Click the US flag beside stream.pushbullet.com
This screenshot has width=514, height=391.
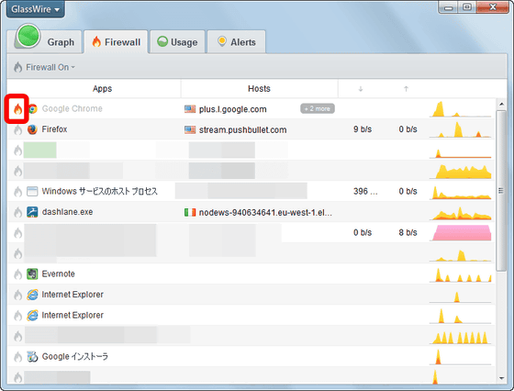pos(190,129)
